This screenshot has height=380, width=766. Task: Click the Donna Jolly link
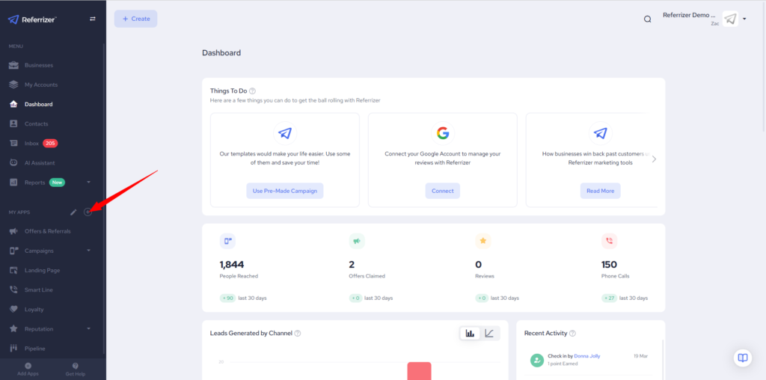click(x=586, y=356)
